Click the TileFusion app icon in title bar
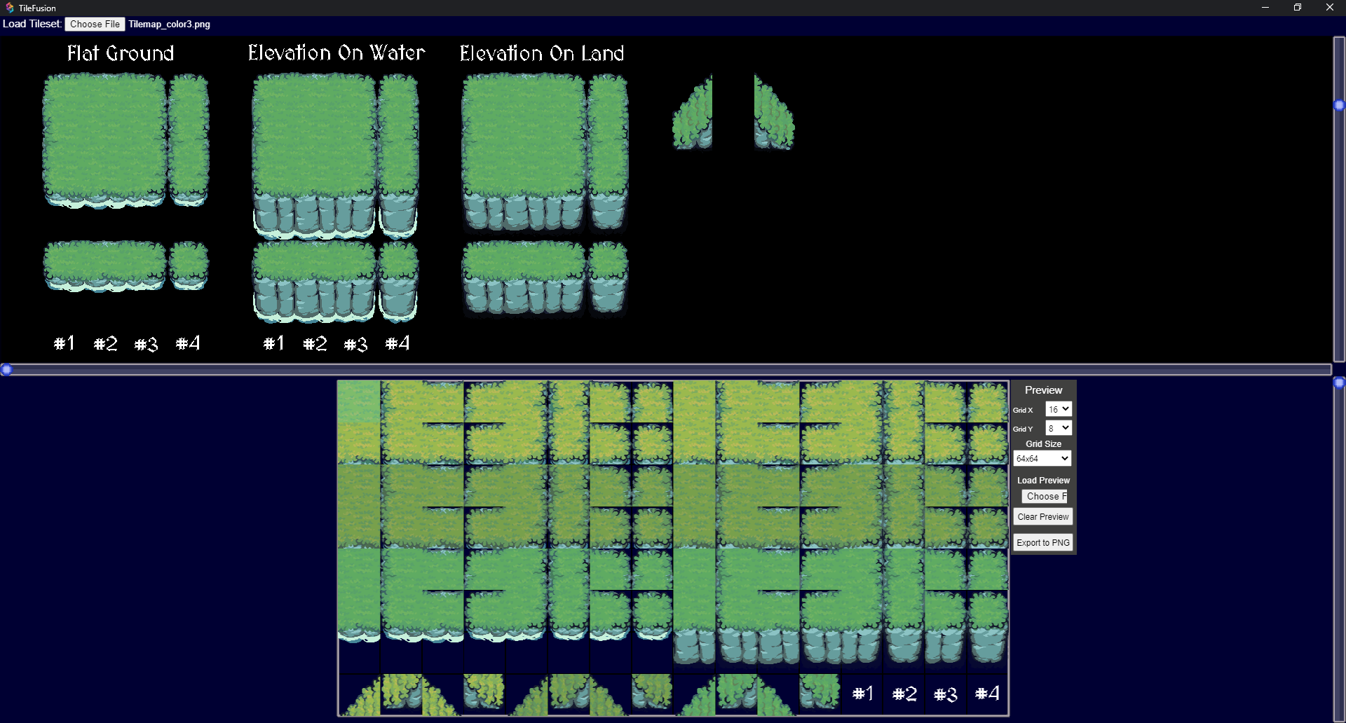This screenshot has width=1346, height=723. pyautogui.click(x=10, y=8)
